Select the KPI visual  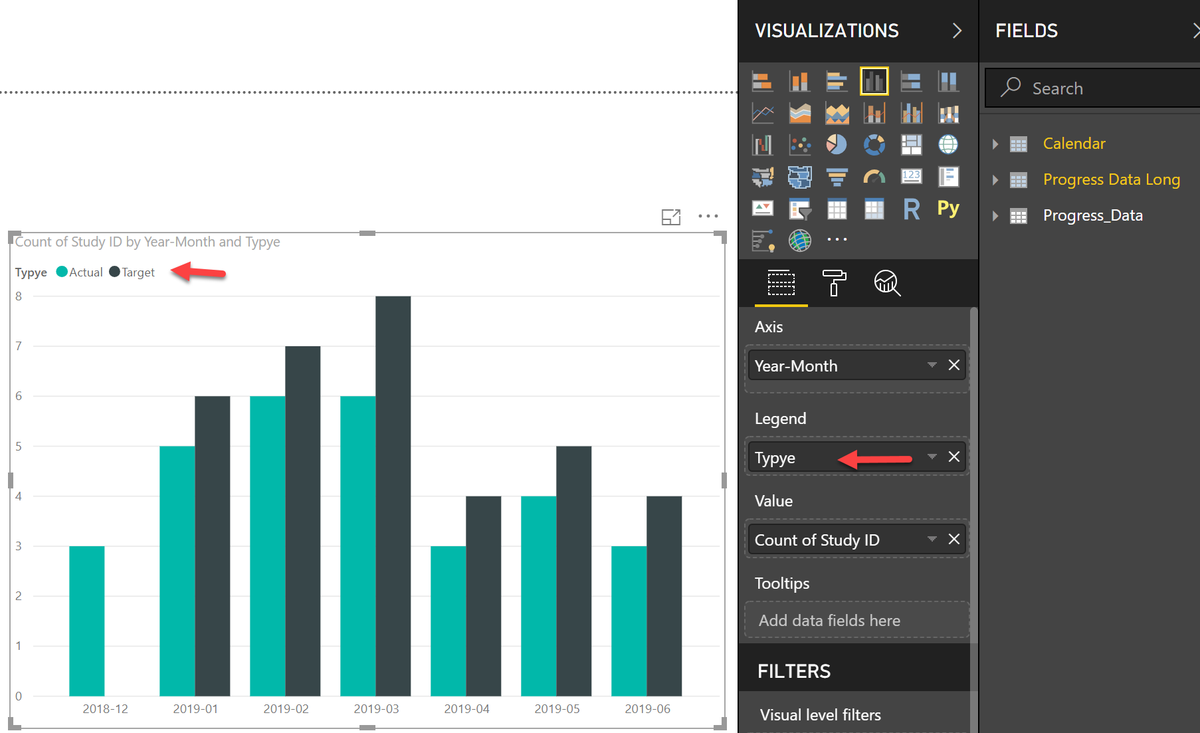point(762,209)
